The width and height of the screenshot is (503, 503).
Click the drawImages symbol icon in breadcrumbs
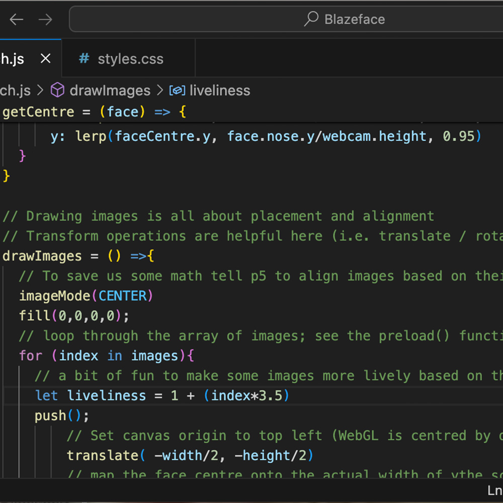coord(57,90)
